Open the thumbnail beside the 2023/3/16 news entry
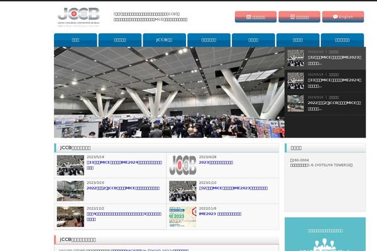Viewport: 377px width, 251px height. coord(70,191)
